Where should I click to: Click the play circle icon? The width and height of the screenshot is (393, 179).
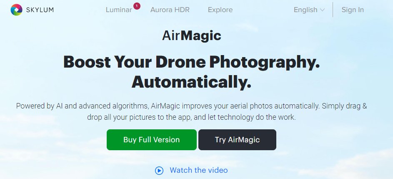tap(159, 171)
